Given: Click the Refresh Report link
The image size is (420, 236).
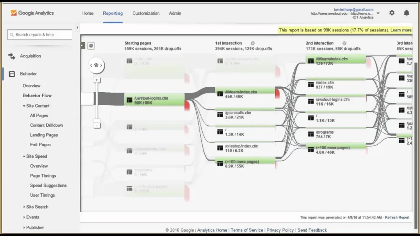Looking at the screenshot, I should click(397, 218).
